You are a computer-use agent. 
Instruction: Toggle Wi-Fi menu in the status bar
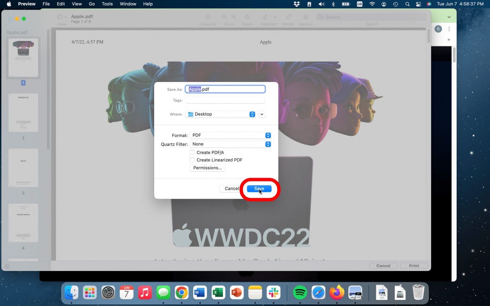pyautogui.click(x=372, y=4)
